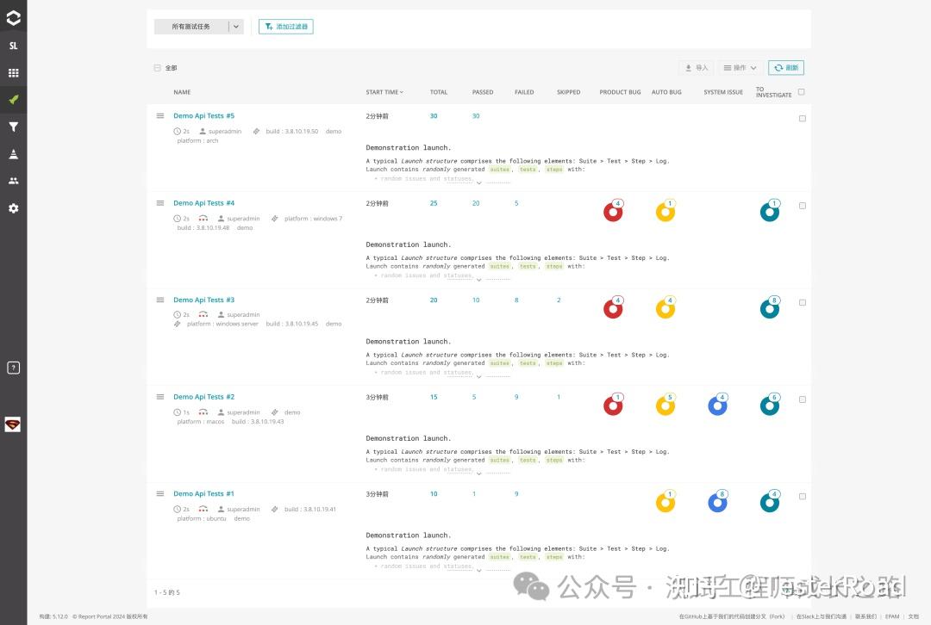The width and height of the screenshot is (931, 625).
Task: Open the help question mark icon in sidebar
Action: 12,367
